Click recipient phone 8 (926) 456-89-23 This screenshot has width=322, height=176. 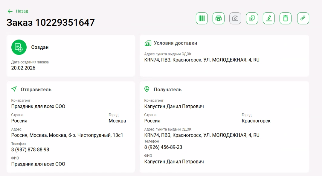(x=163, y=147)
